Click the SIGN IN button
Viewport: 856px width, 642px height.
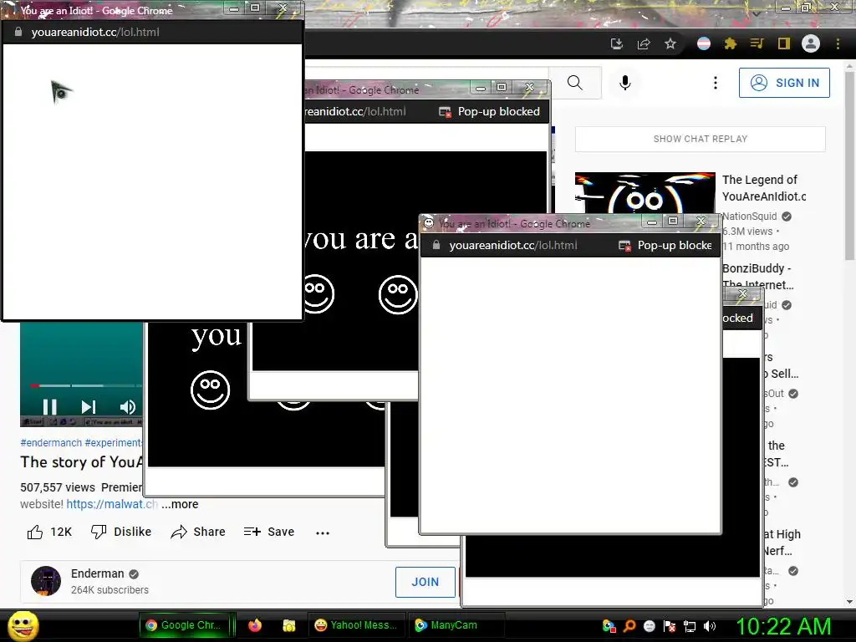point(784,83)
